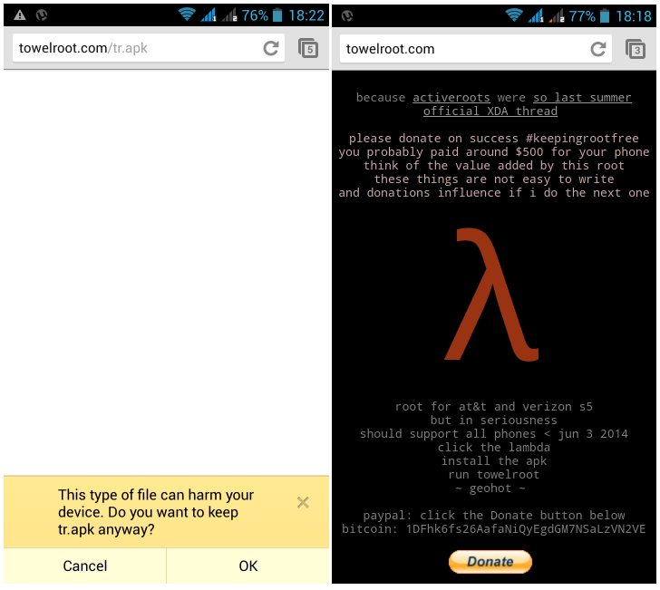Tap 'paypal: click the Donate button below' text

point(494,516)
